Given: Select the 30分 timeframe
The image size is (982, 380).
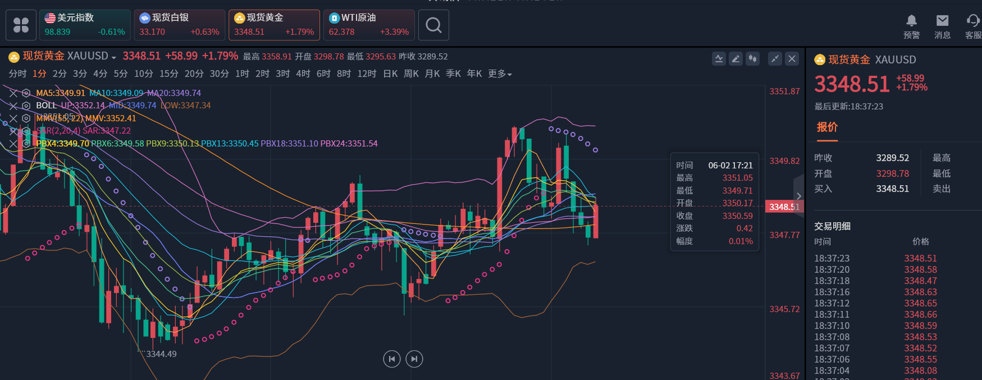Looking at the screenshot, I should [x=220, y=74].
